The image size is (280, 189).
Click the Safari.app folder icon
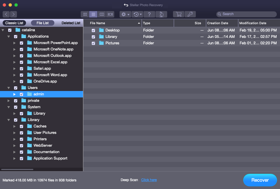click(x=30, y=69)
